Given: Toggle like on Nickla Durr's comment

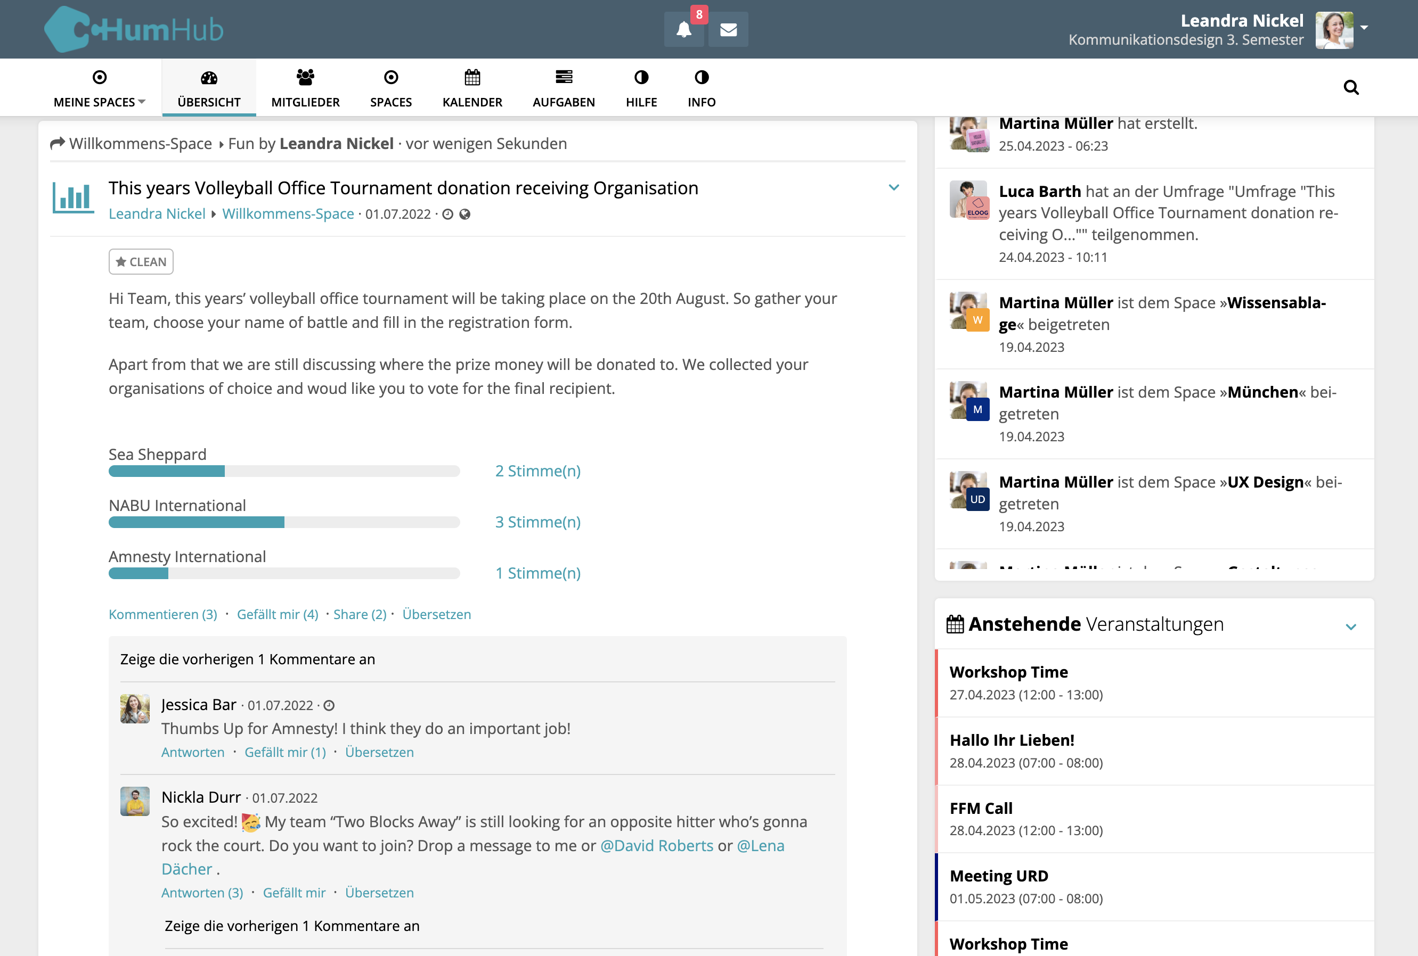Looking at the screenshot, I should 294,893.
